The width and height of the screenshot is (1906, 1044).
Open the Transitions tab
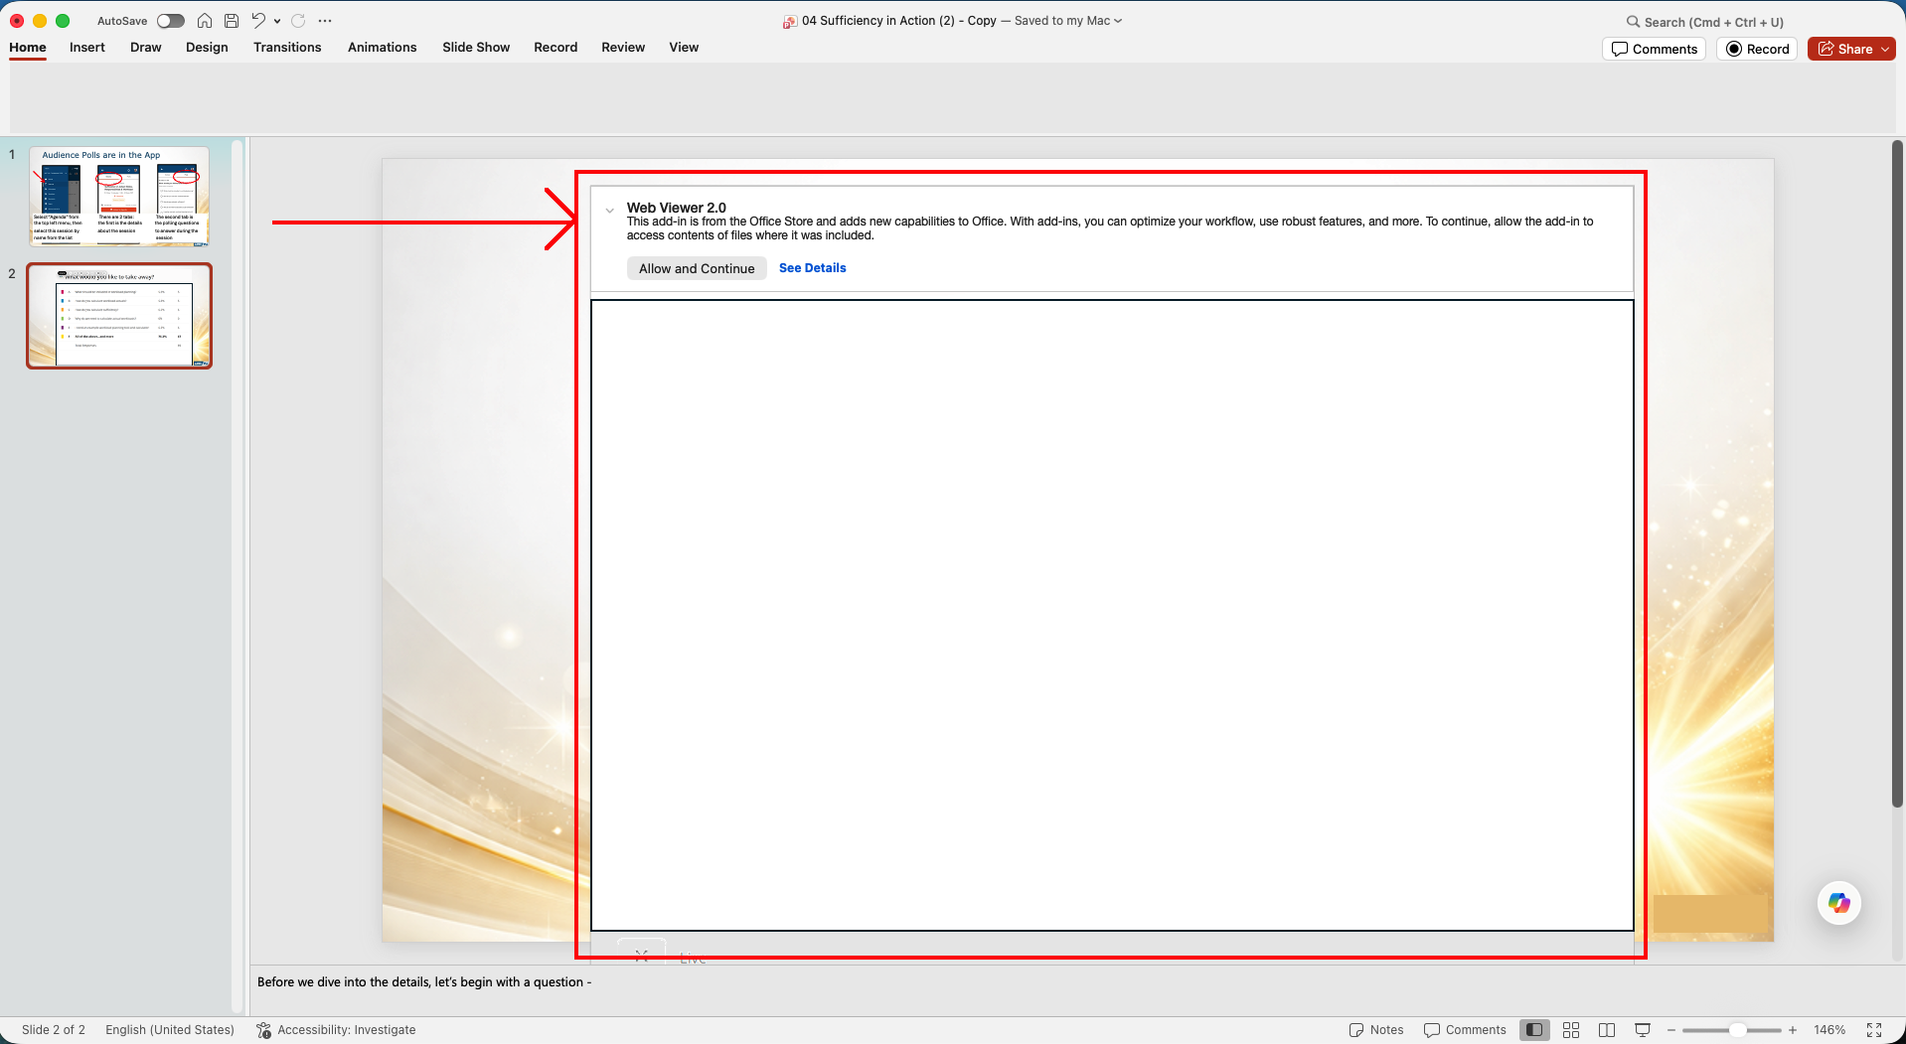(287, 48)
